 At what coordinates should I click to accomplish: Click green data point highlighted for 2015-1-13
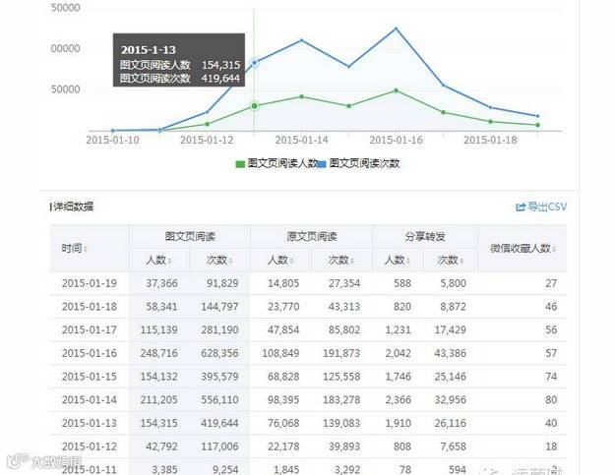coord(255,106)
